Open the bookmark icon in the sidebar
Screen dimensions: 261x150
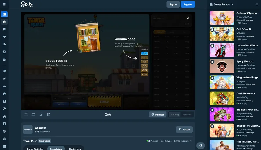pos(4,29)
